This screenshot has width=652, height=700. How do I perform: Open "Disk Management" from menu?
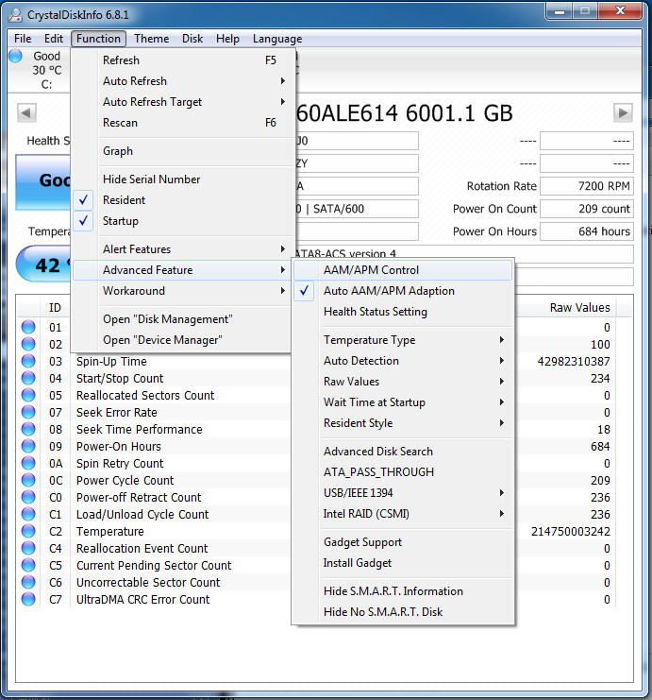click(x=182, y=319)
